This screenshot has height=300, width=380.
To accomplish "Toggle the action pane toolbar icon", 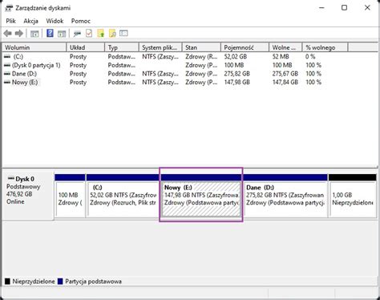I will [x=62, y=34].
